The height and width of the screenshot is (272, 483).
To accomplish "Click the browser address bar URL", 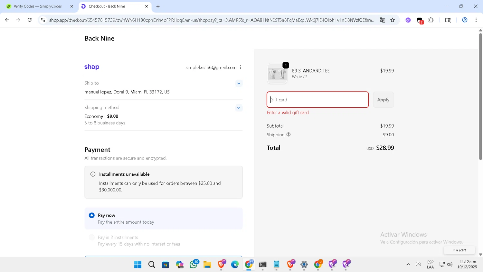I will [x=212, y=20].
